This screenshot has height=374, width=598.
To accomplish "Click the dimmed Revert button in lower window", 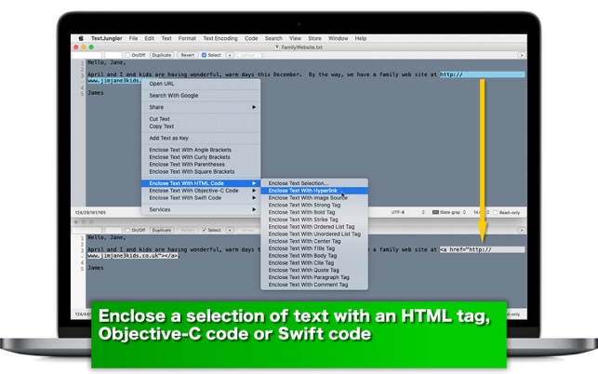I will (187, 230).
